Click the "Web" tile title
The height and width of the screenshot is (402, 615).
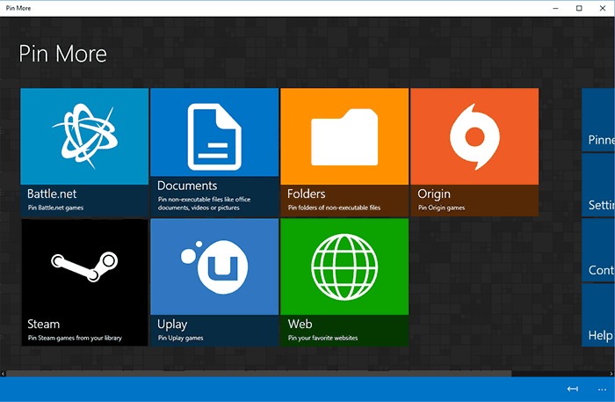[300, 324]
